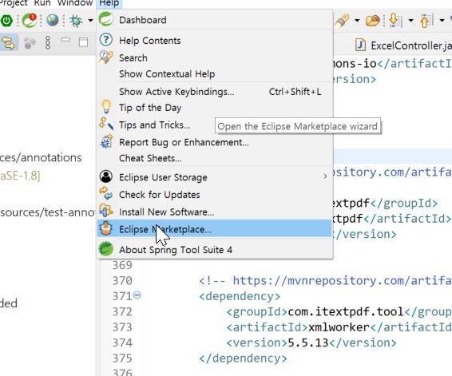This screenshot has width=452, height=376.
Task: Open the Help menu in menu bar
Action: [109, 3]
